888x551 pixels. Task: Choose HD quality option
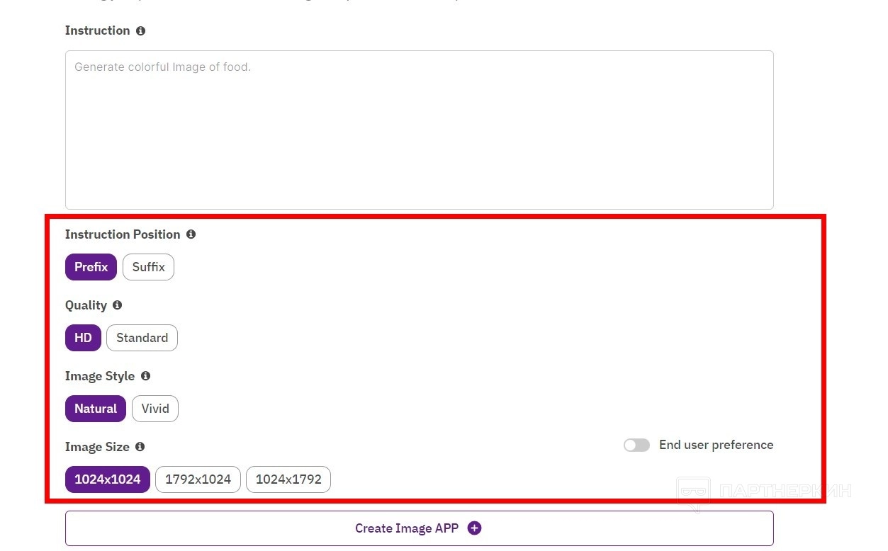[83, 338]
